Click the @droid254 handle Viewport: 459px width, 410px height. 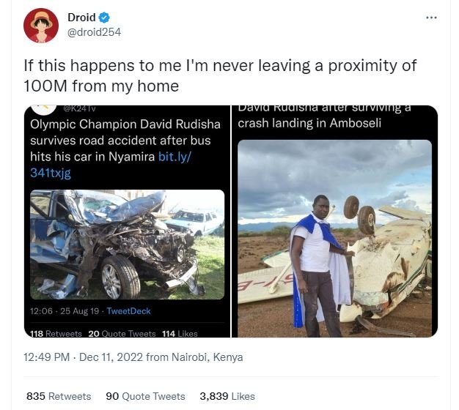point(95,32)
